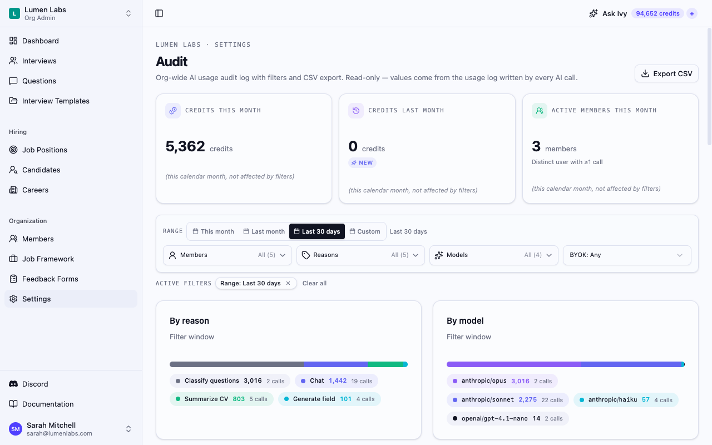Click the NEW badge under last month credits
The image size is (712, 445).
tap(362, 163)
